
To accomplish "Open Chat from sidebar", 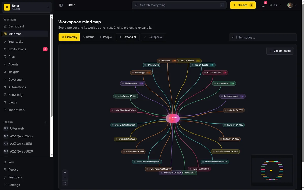I will click(25, 57).
